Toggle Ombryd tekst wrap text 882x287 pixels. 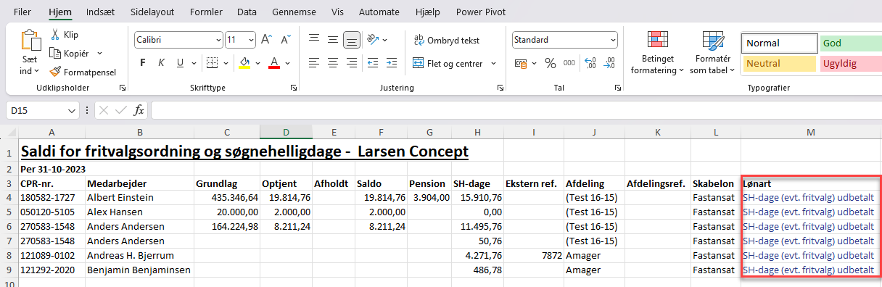click(447, 40)
